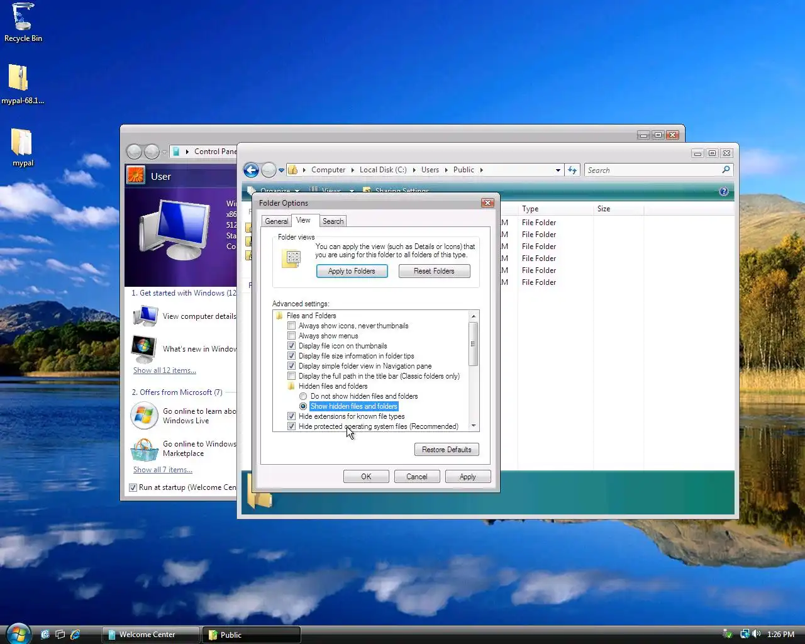Screen dimensions: 805x644
Task: Click the Public taskbar button
Action: pyautogui.click(x=252, y=635)
